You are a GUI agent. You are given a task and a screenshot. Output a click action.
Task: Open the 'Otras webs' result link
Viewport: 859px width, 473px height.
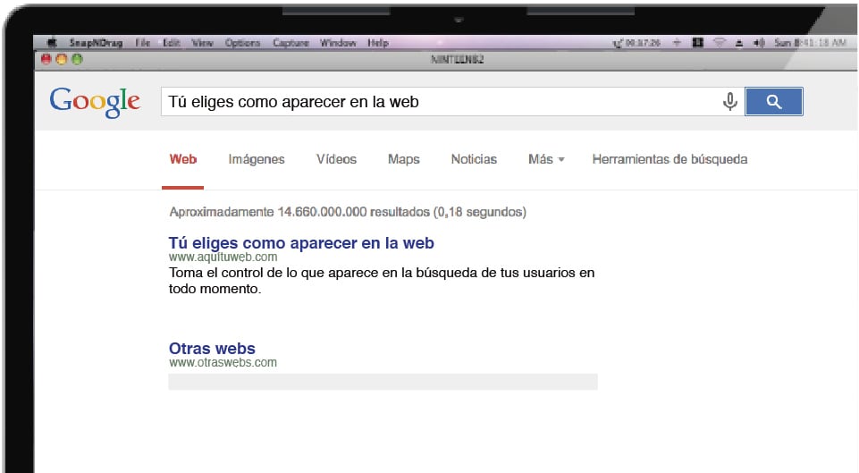tap(212, 349)
